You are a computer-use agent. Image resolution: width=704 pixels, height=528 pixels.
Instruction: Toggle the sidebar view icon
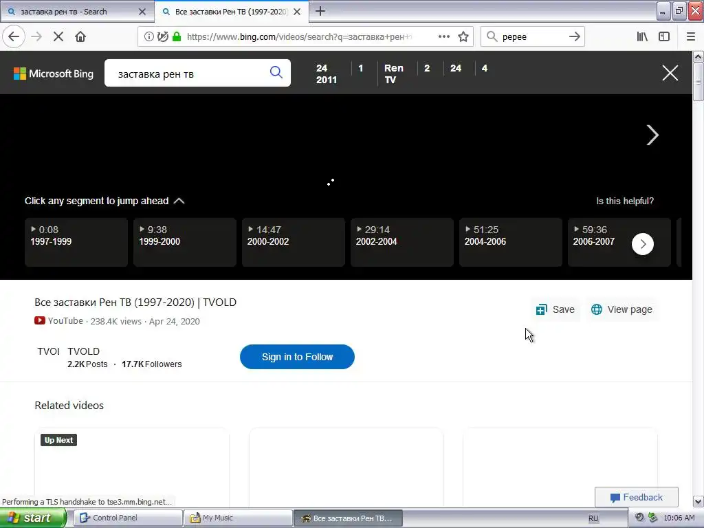664,36
